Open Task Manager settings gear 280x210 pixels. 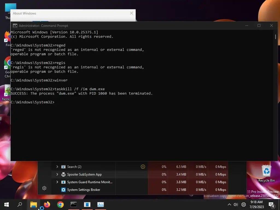(44, 188)
